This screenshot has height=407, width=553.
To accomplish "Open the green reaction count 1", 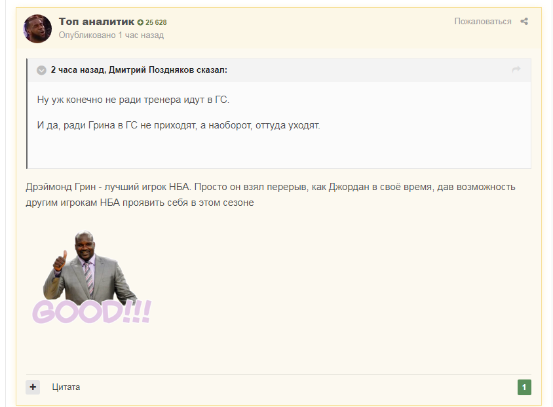I will tap(524, 387).
